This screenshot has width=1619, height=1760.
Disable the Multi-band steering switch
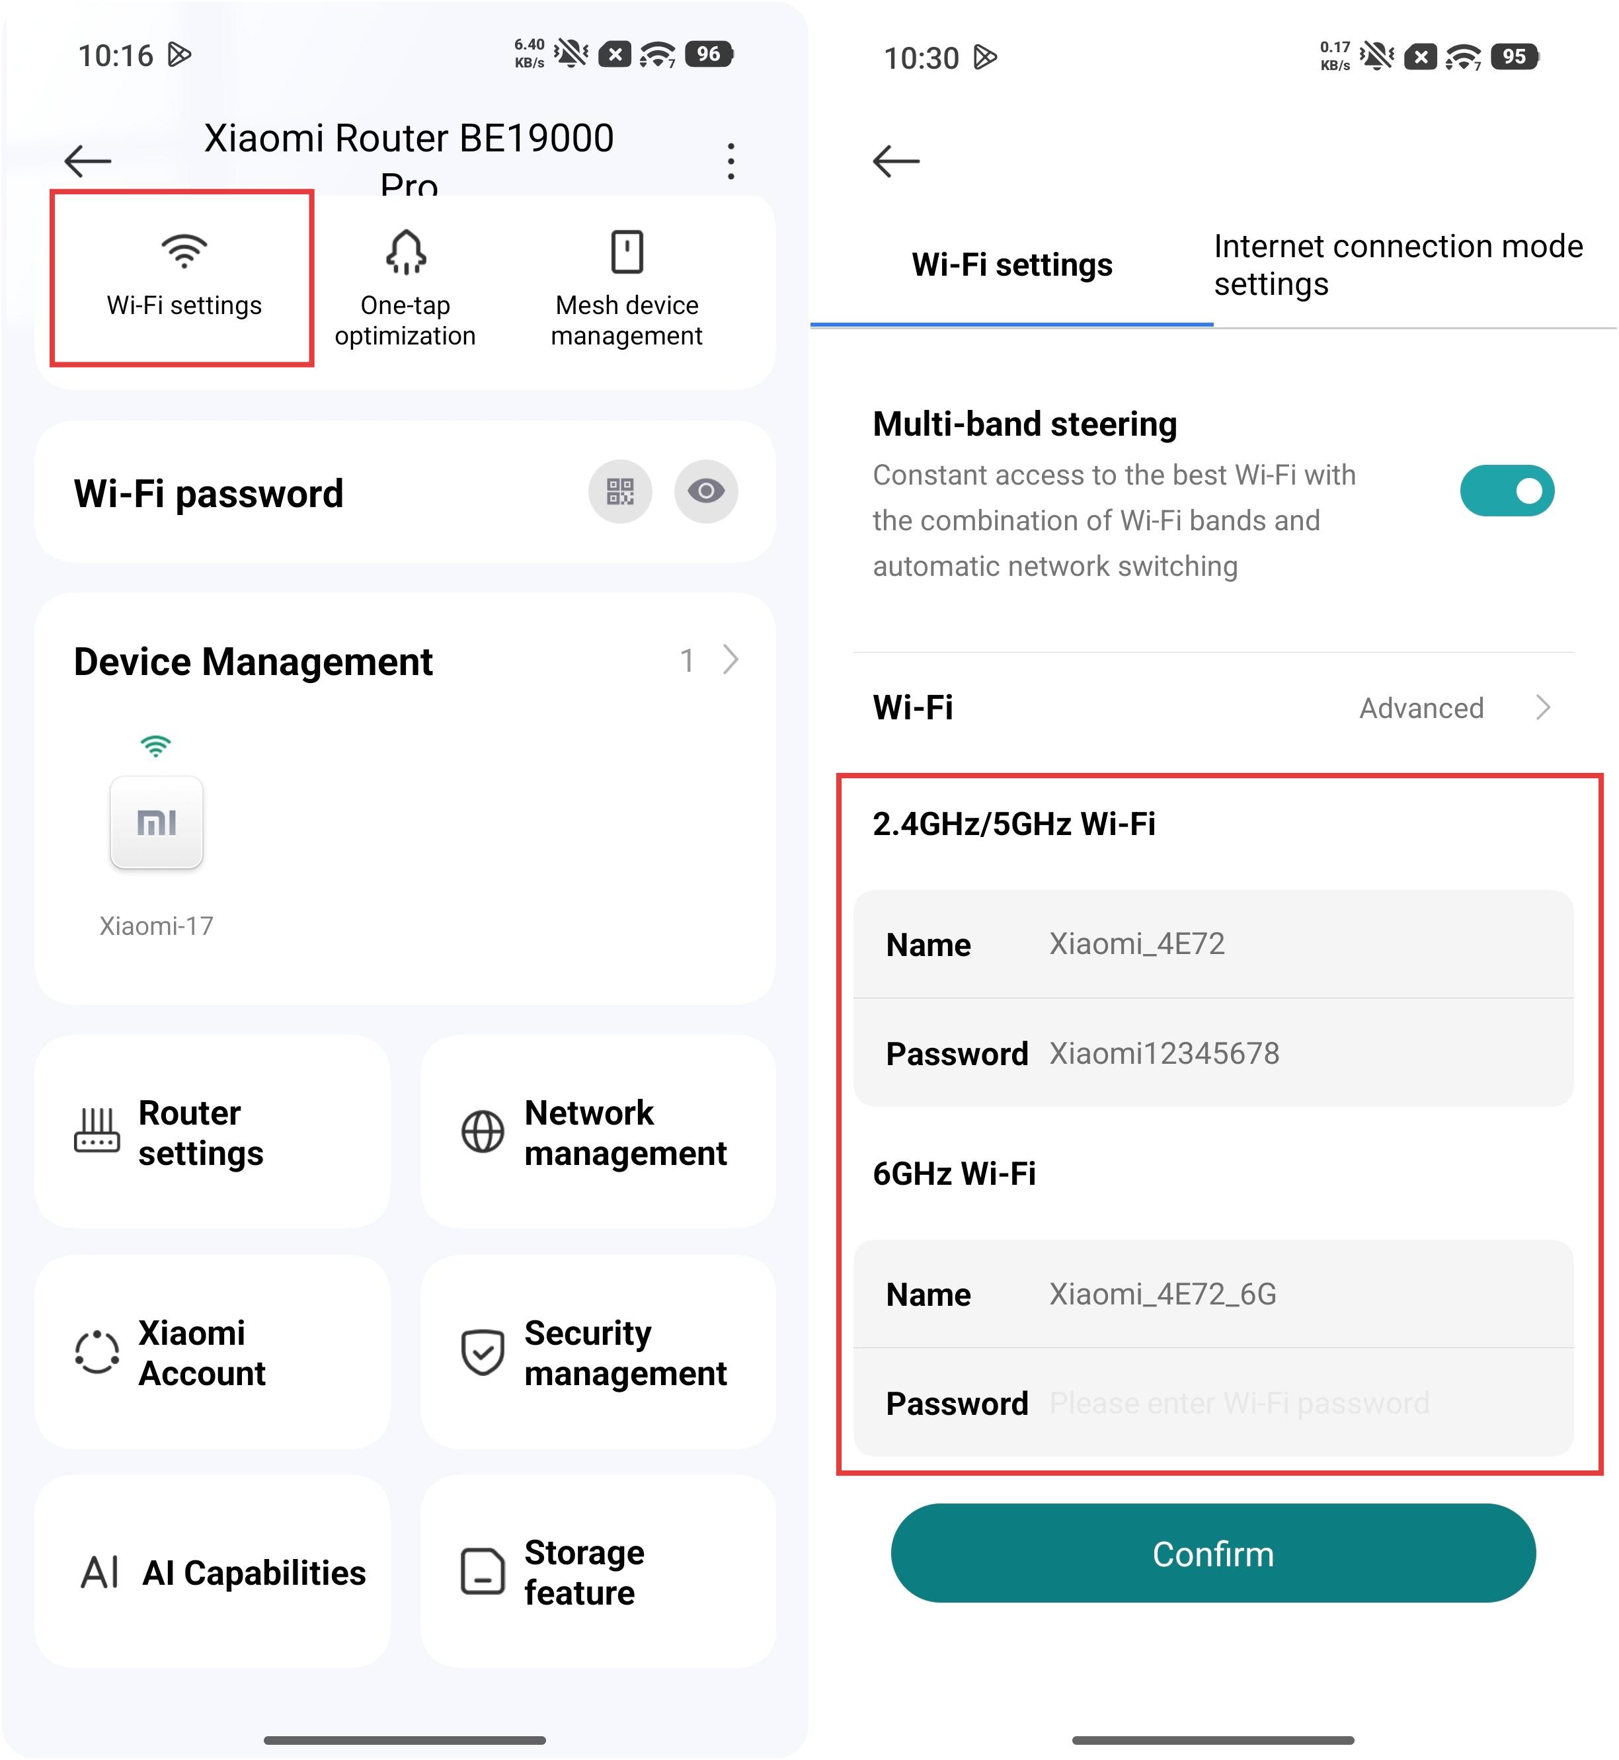tap(1506, 491)
